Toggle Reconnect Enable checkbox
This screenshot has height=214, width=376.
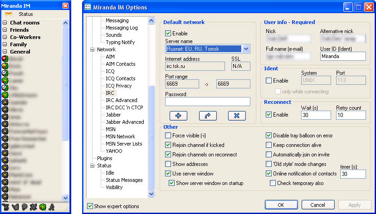[269, 115]
